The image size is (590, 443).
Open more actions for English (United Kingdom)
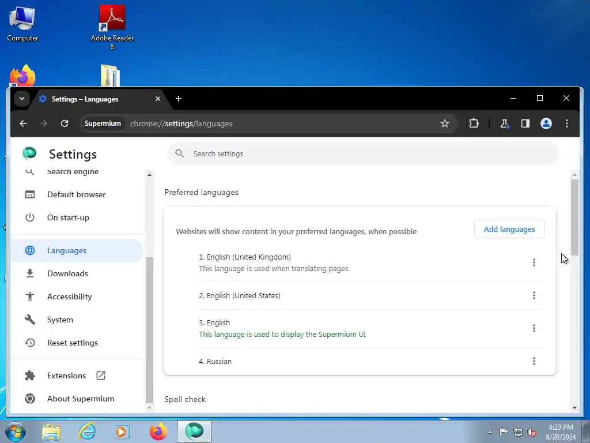534,262
